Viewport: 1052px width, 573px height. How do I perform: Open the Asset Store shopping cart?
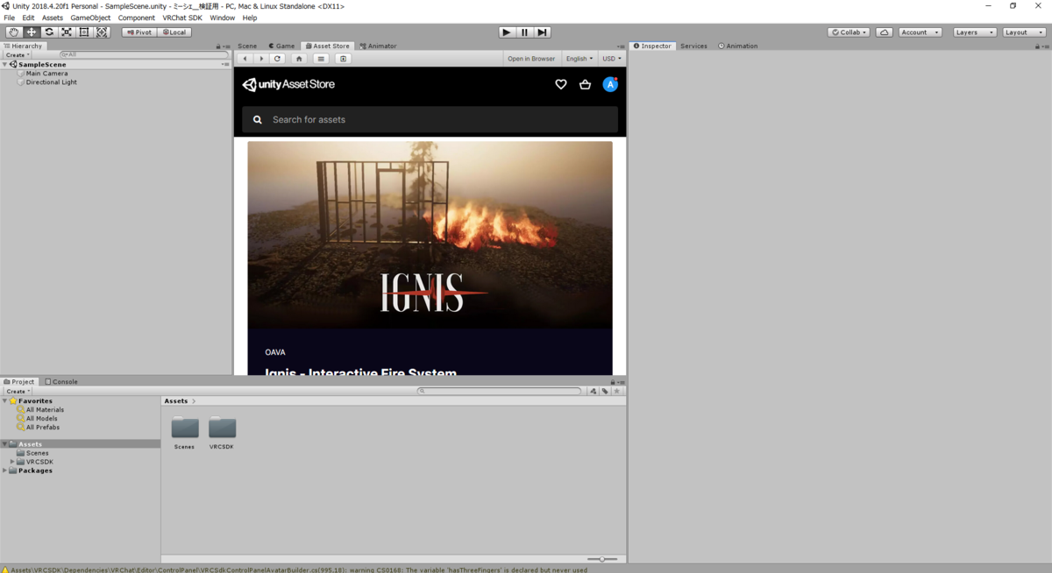click(585, 85)
